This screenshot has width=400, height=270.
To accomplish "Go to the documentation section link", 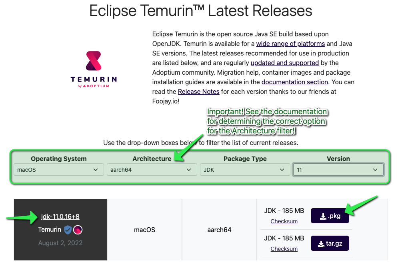I will pos(295,82).
